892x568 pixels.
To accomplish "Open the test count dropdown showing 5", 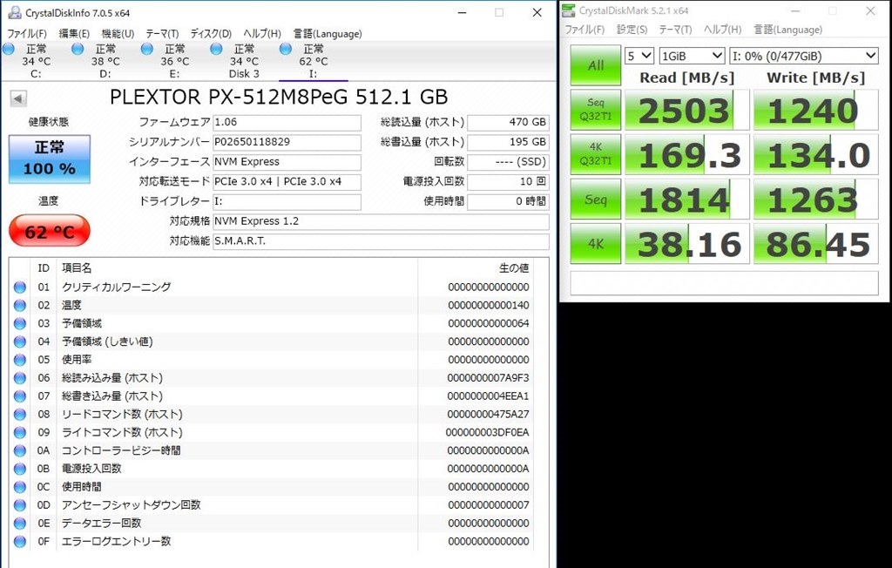I will click(639, 55).
